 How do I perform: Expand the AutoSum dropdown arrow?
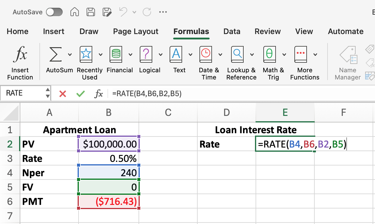pyautogui.click(x=70, y=54)
